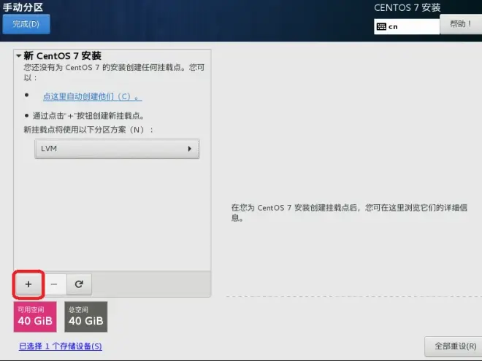Click 点这里自动创建他们(C) link
482x361 pixels.
coord(93,96)
